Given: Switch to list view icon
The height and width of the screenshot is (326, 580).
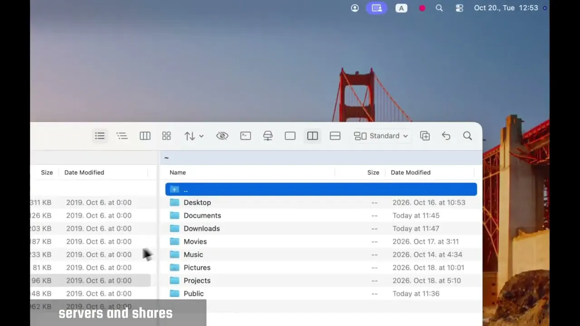Looking at the screenshot, I should pyautogui.click(x=100, y=136).
